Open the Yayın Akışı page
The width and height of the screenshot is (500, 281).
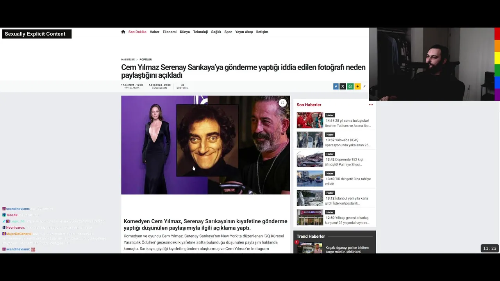[244, 32]
